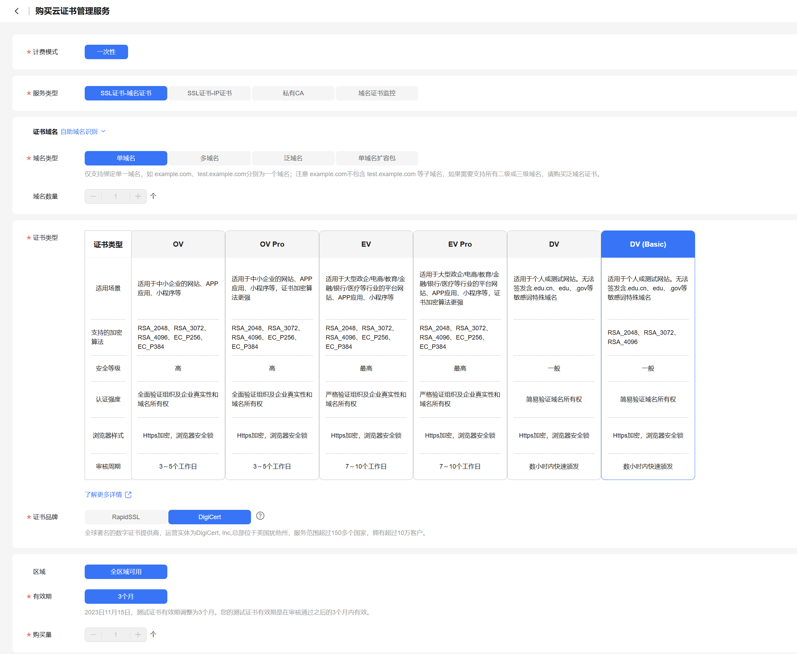
Task: Select the EV certificate type card
Action: [x=366, y=244]
